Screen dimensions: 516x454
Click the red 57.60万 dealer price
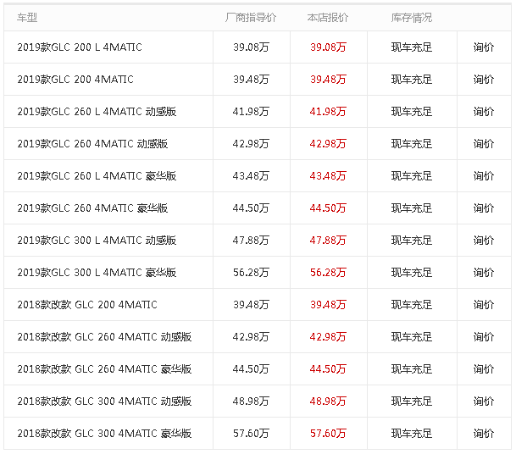point(328,434)
